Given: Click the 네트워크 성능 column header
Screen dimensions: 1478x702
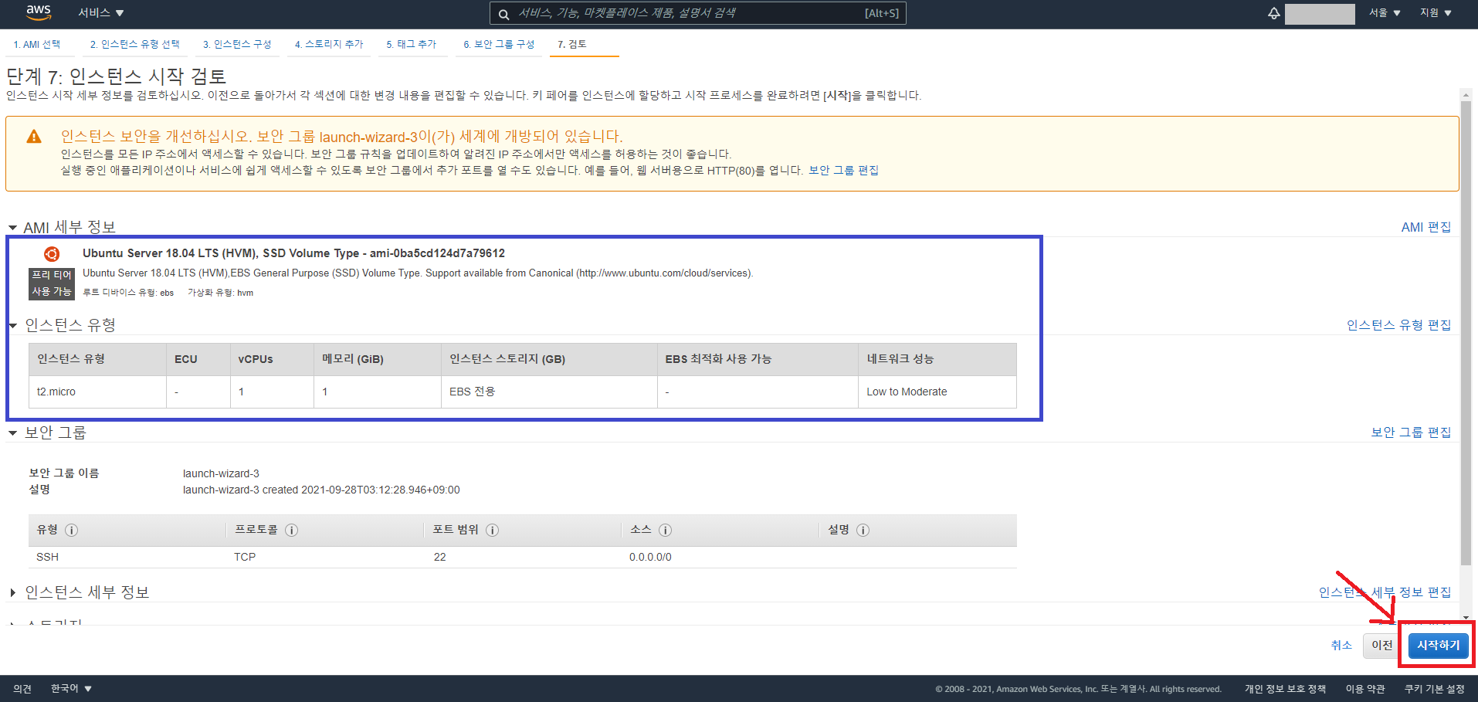Looking at the screenshot, I should click(937, 359).
